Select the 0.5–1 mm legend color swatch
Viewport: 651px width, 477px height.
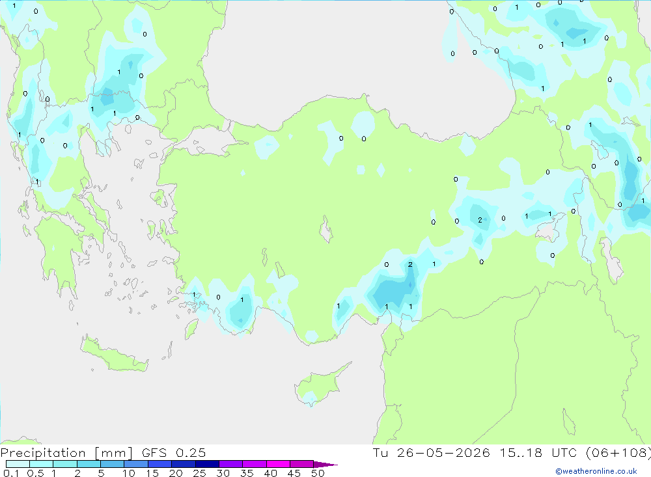(41, 464)
